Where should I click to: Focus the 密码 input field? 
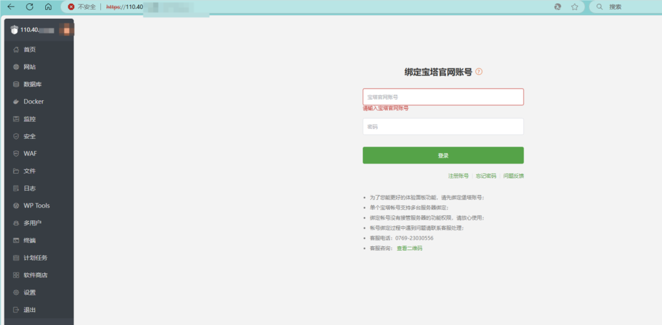443,127
